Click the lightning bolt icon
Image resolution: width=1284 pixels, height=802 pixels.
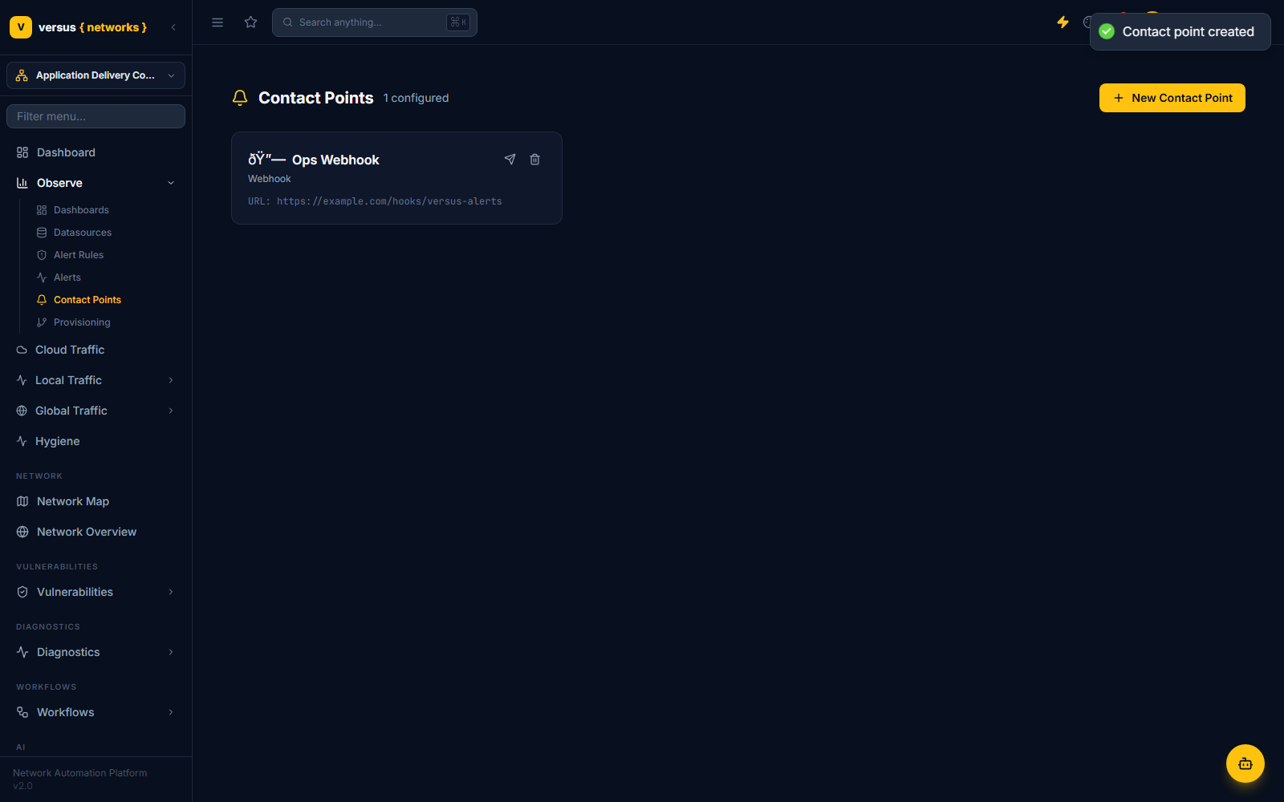1063,22
